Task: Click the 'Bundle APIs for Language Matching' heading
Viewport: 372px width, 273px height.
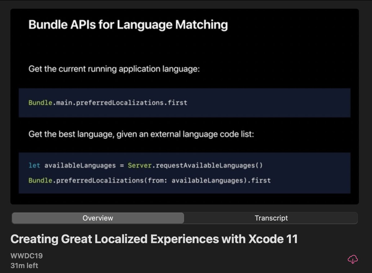Action: [x=128, y=24]
